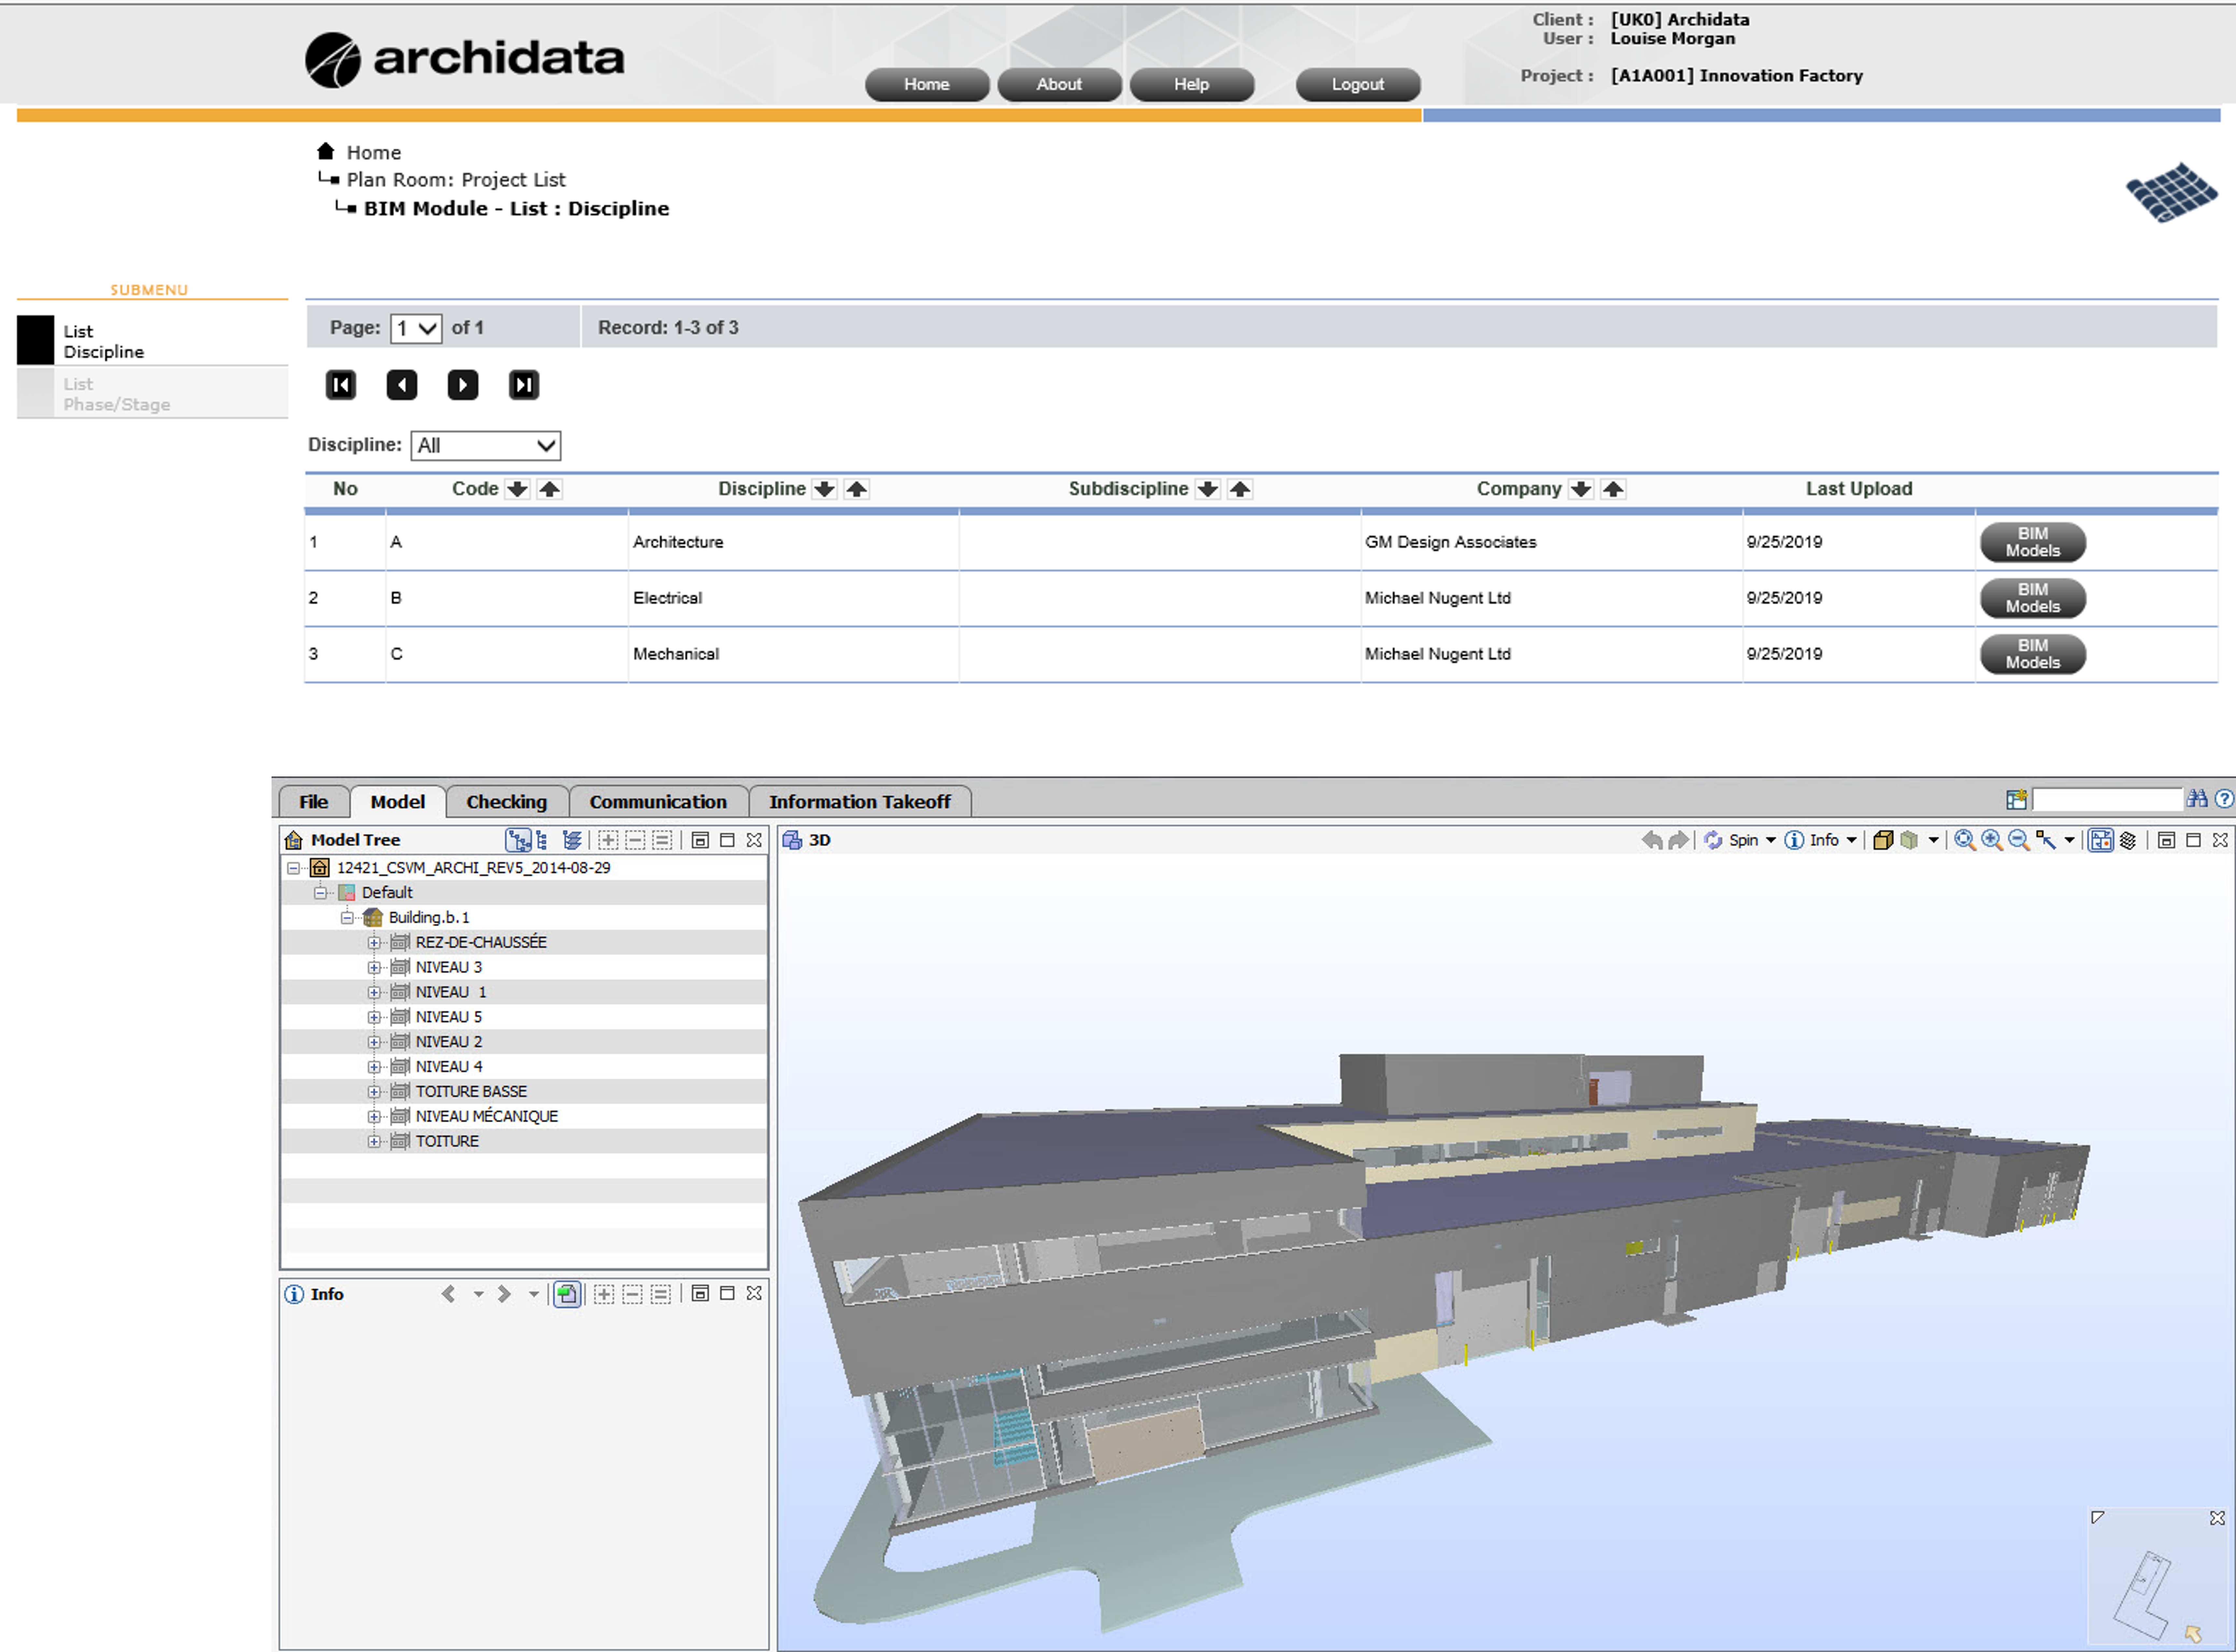Viewport: 2236px width, 1652px height.
Task: Click the Plan Room: Project List breadcrumb link
Action: point(456,180)
